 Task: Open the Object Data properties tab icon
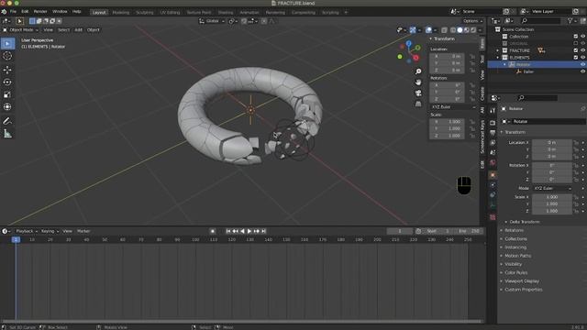(x=493, y=204)
